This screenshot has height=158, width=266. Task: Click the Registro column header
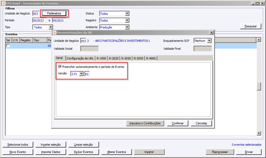(x=26, y=40)
